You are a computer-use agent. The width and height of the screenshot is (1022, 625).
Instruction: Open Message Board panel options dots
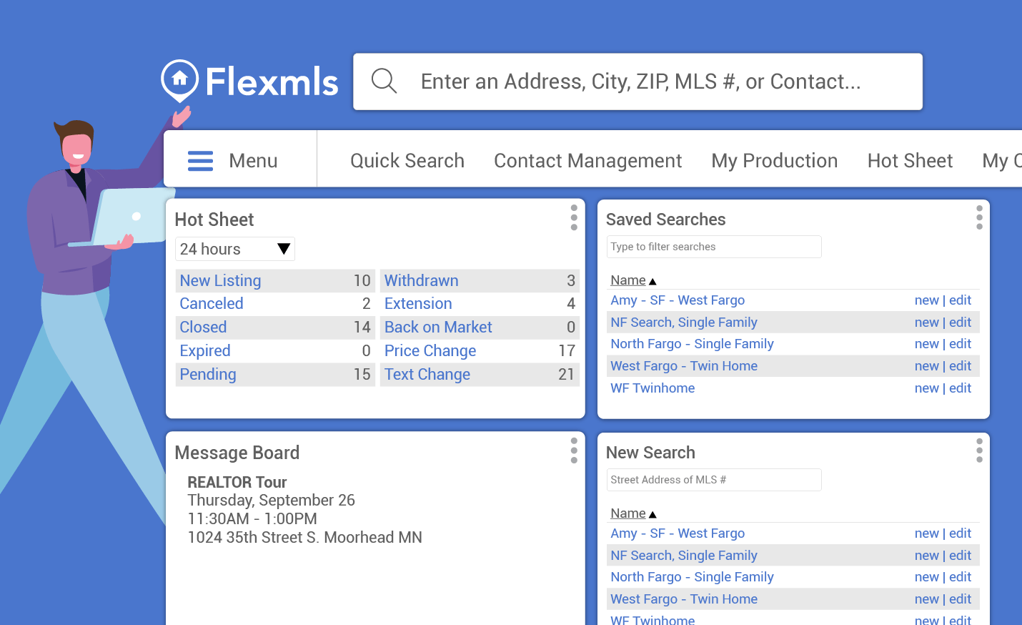coord(574,451)
